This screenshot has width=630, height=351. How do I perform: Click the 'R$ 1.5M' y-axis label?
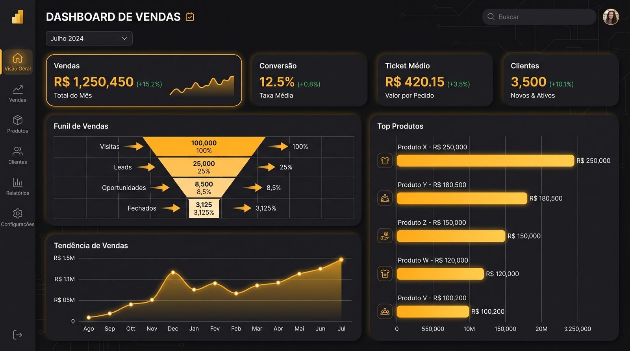point(64,258)
